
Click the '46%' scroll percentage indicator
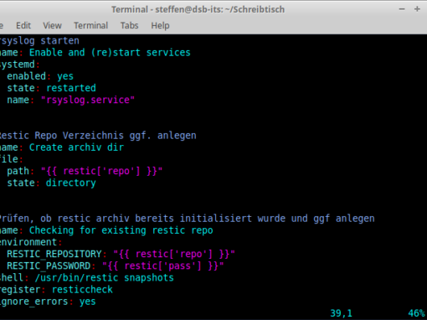[416, 313]
